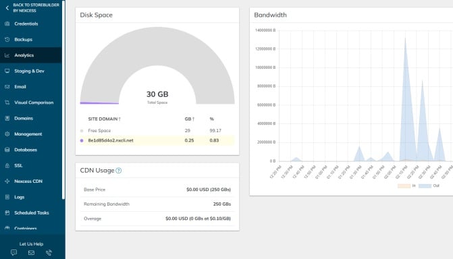The width and height of the screenshot is (453, 259).
Task: Click the Disk Space panel title
Action: 97,15
